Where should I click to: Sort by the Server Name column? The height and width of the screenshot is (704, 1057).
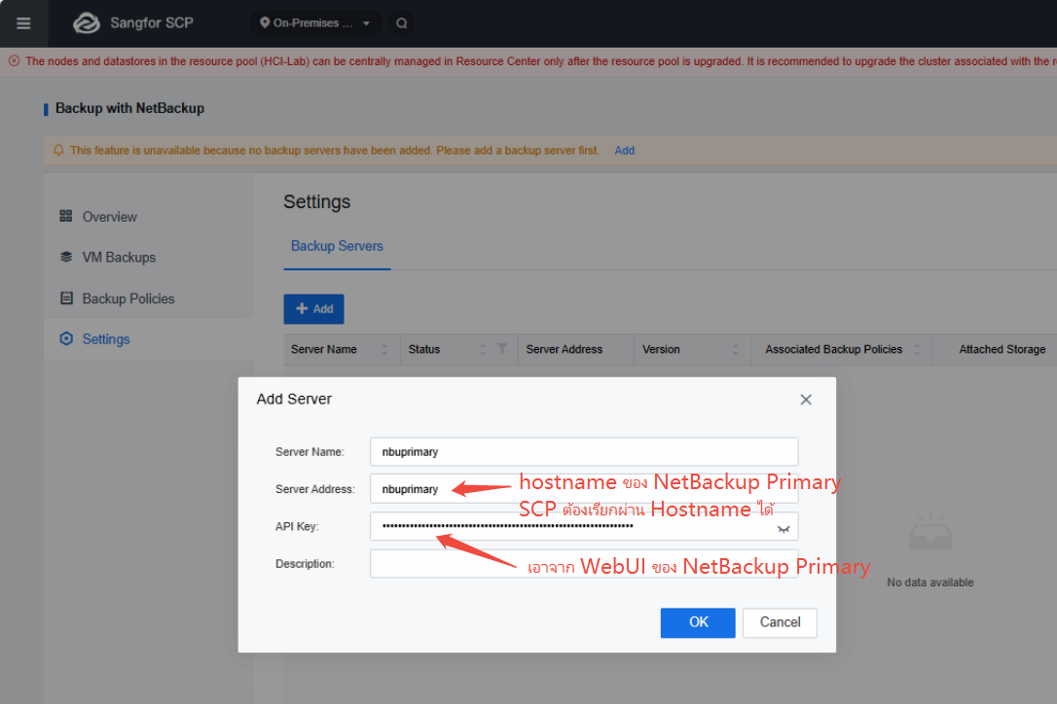click(384, 349)
